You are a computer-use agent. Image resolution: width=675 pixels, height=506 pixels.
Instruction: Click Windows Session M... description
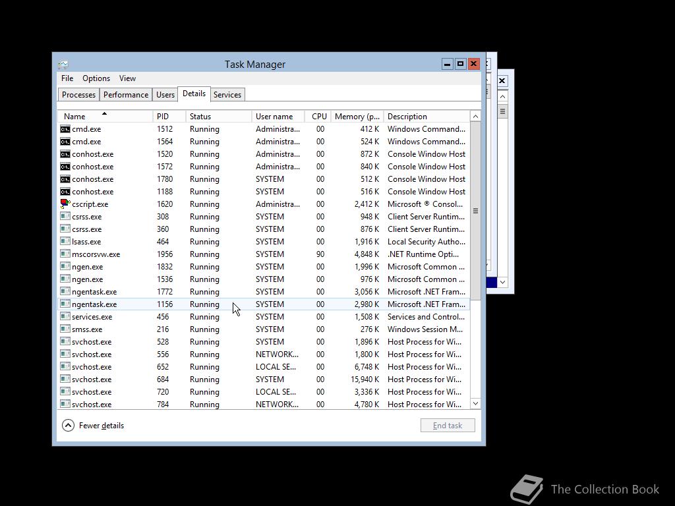pyautogui.click(x=425, y=329)
